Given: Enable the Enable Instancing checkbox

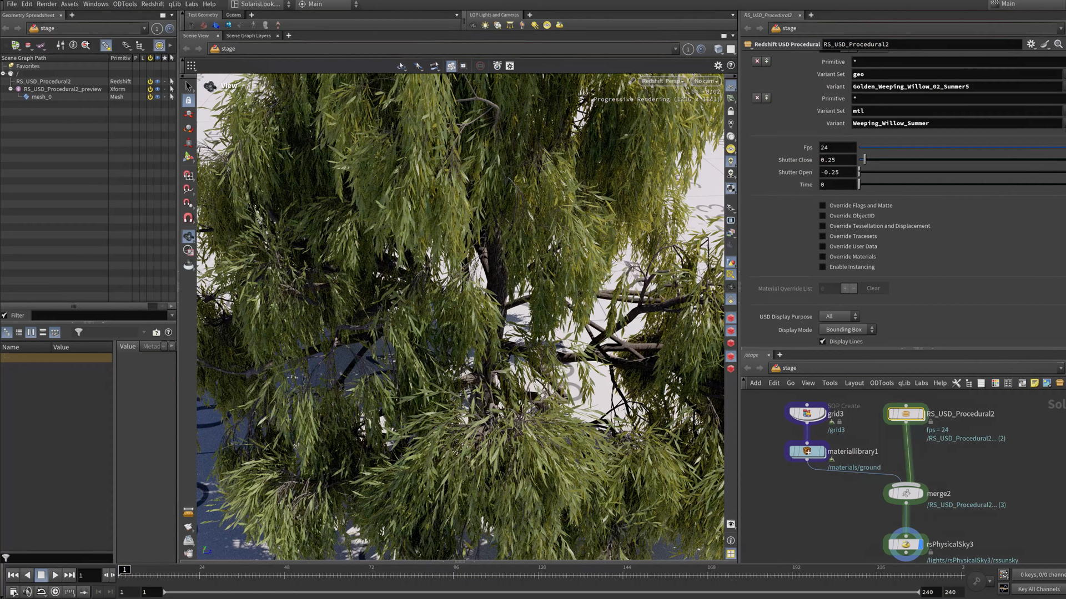Looking at the screenshot, I should [x=823, y=267].
